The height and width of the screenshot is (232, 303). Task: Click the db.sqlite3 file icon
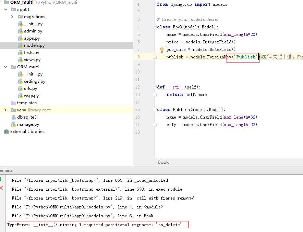tap(13, 117)
